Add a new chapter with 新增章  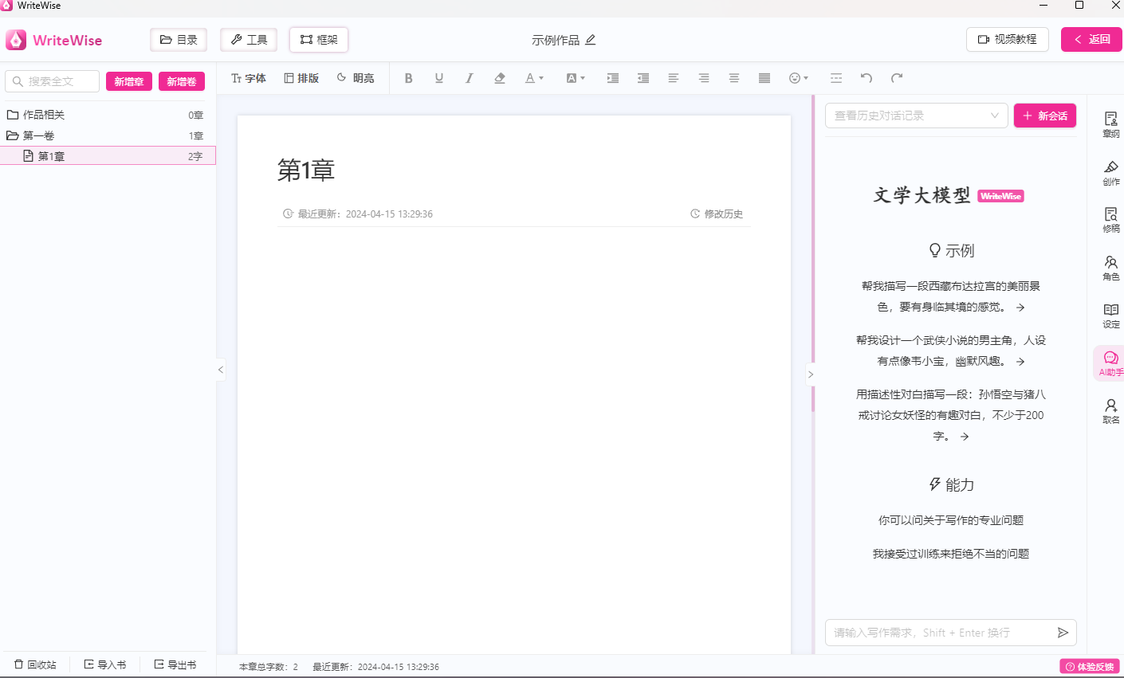[129, 81]
